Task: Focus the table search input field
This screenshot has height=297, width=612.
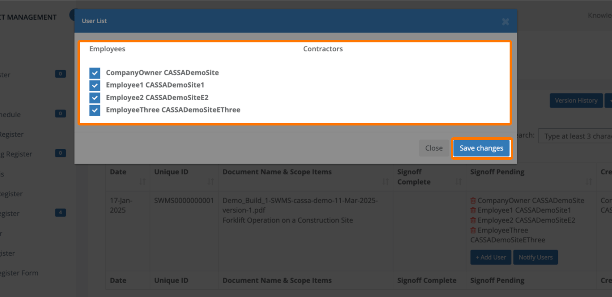Action: click(x=575, y=136)
